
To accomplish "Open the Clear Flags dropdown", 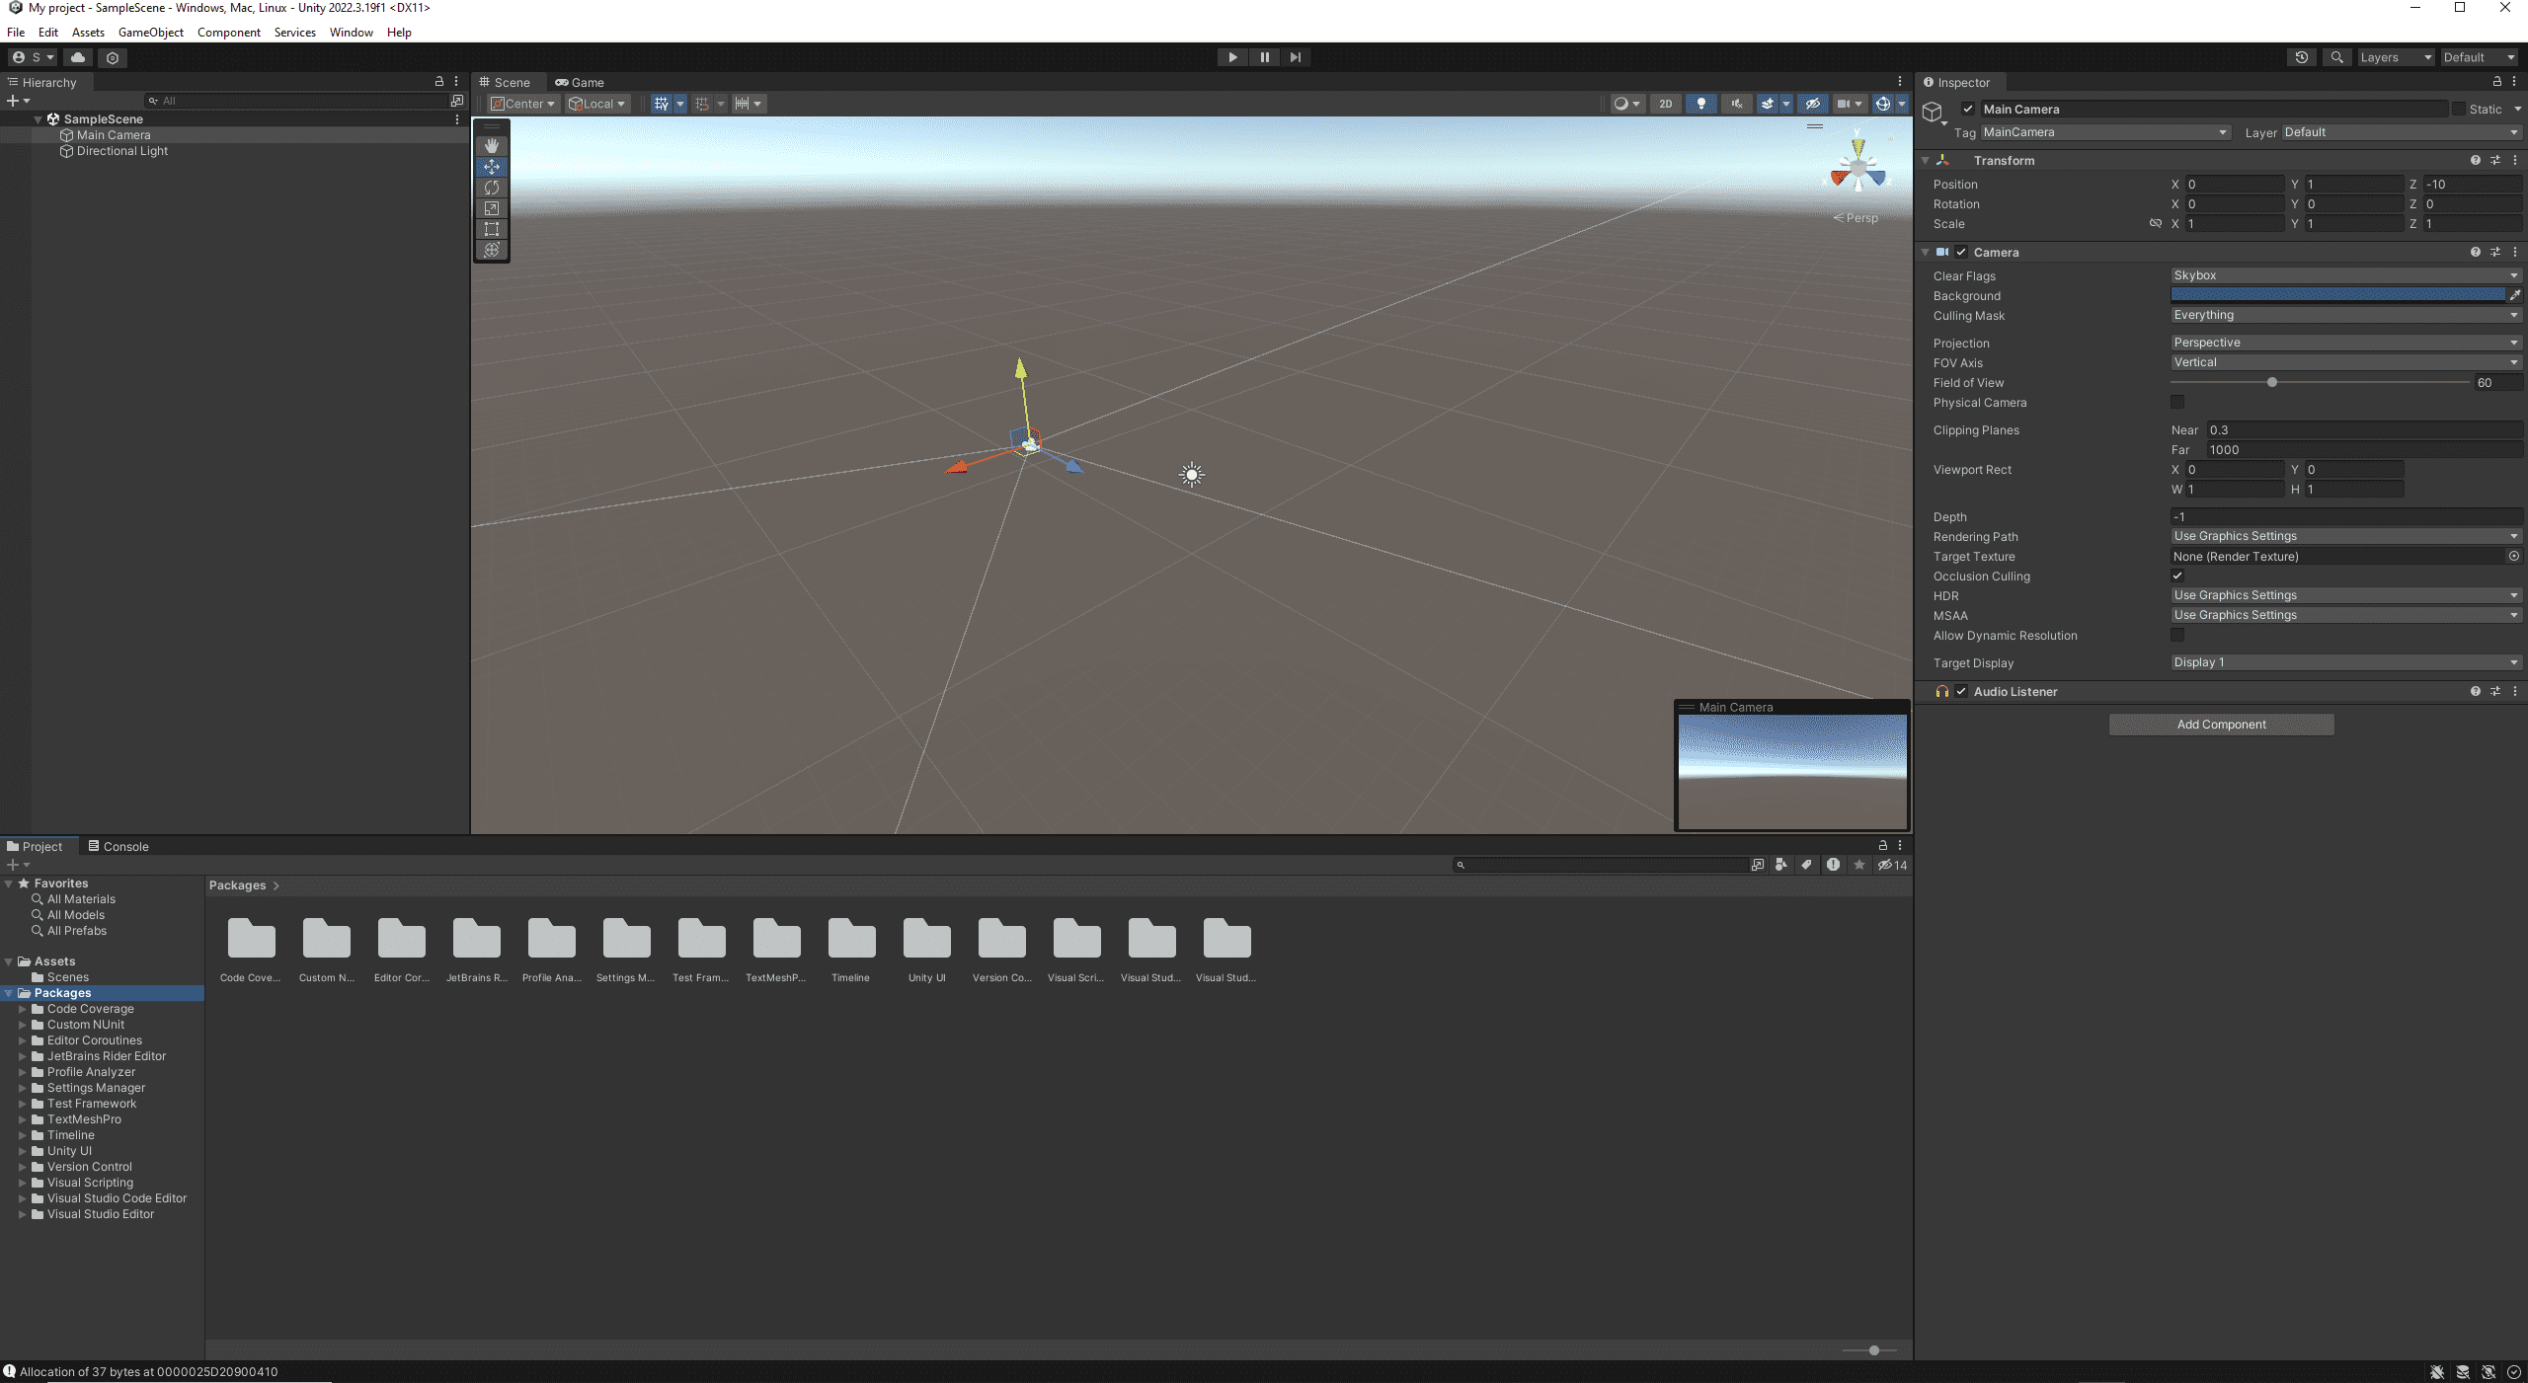I will click(2344, 275).
